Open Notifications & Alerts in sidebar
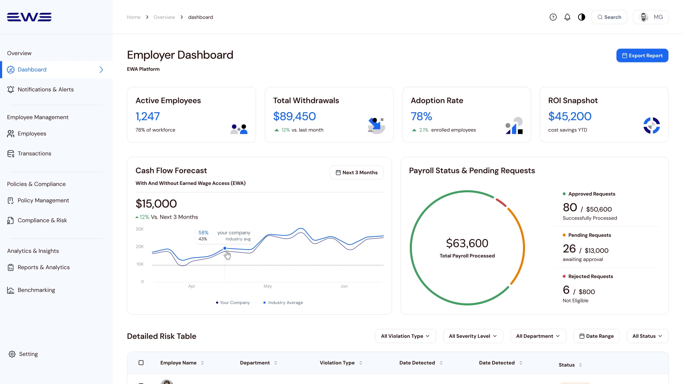This screenshot has height=384, width=683. click(46, 90)
